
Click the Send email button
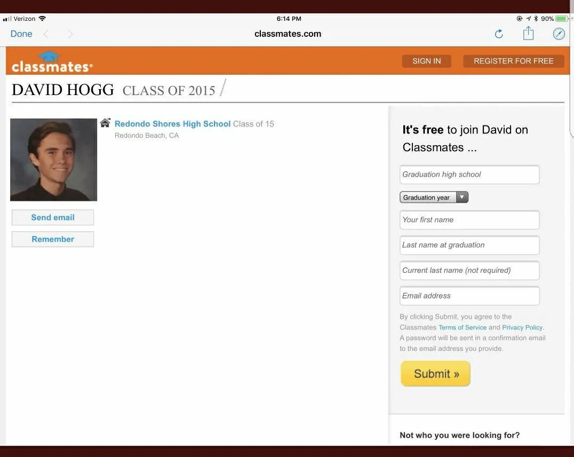(53, 217)
